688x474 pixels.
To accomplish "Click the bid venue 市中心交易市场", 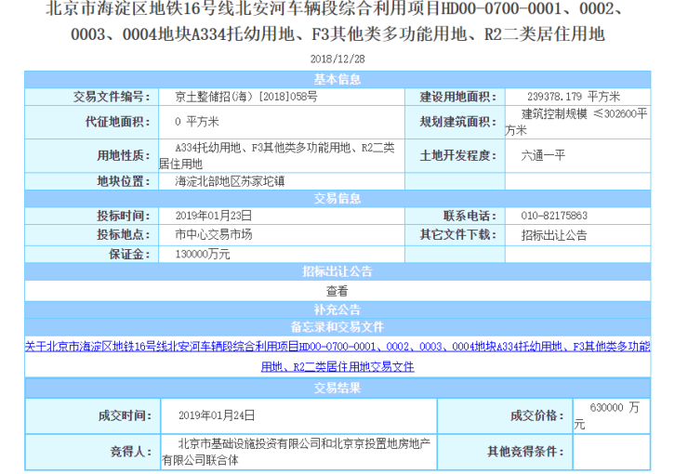I will tap(213, 235).
